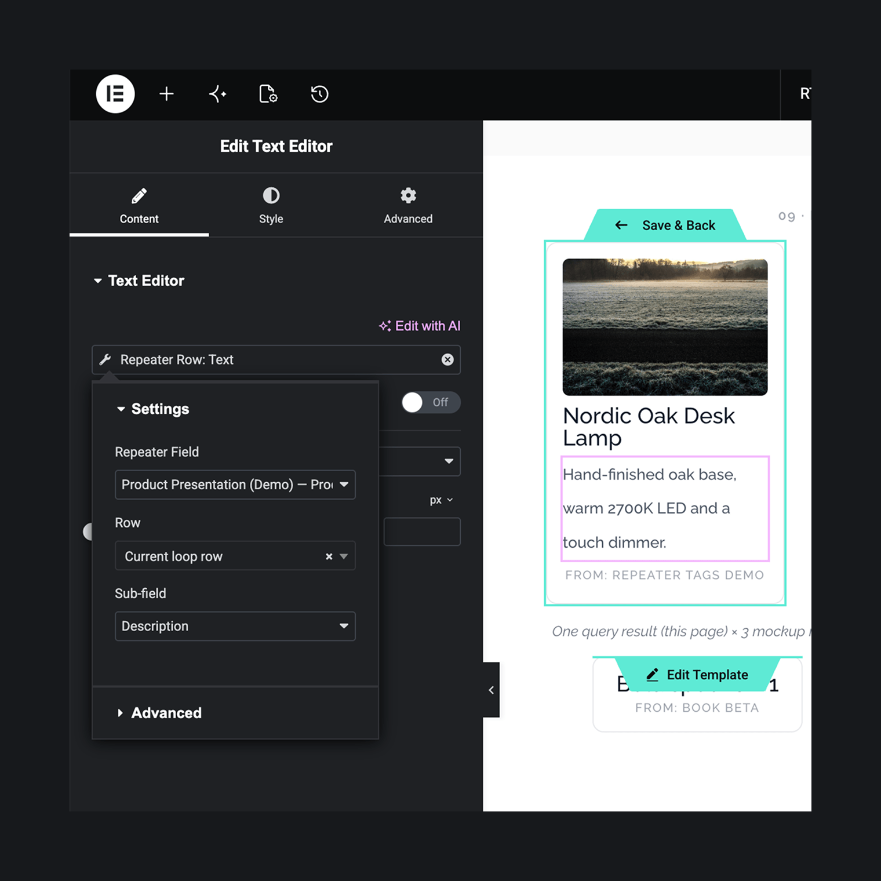Click the slider handle beside the popup
The height and width of the screenshot is (881, 881).
88,531
